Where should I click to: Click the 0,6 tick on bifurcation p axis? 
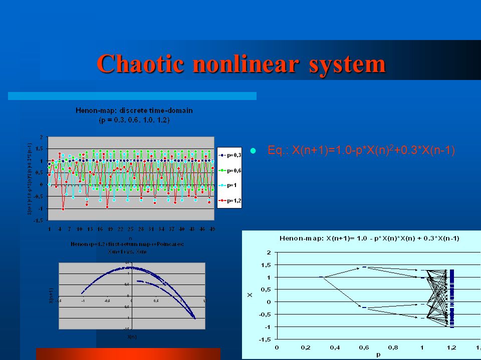[364, 347]
